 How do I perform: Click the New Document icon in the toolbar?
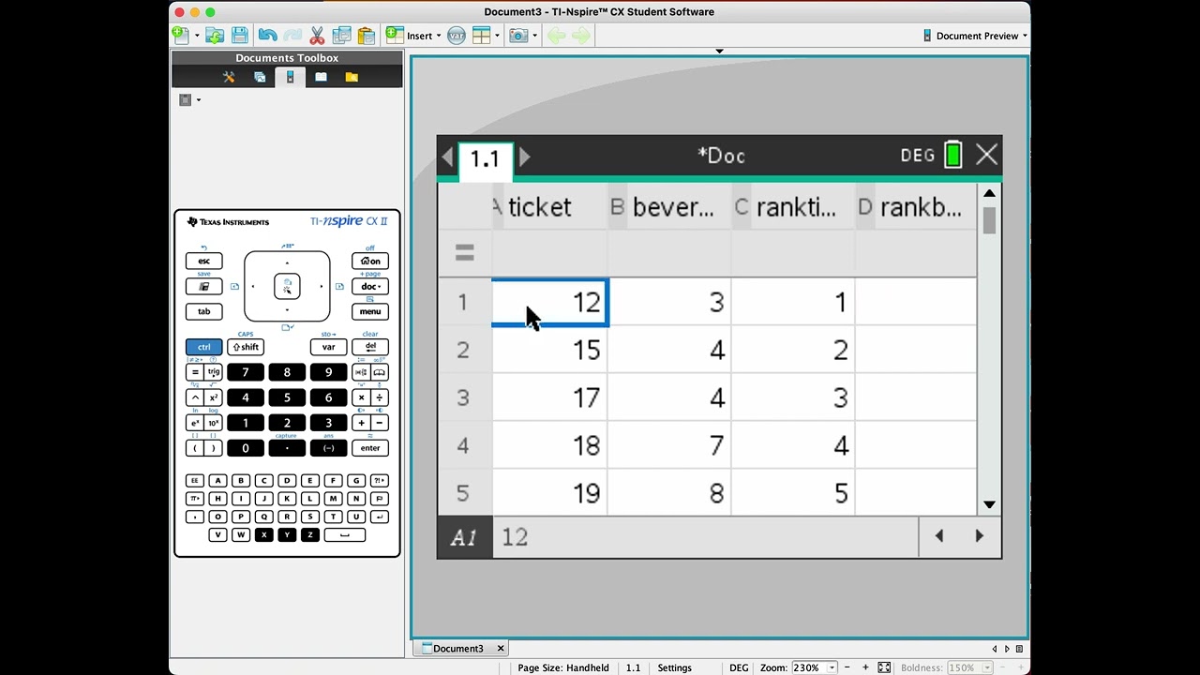[x=181, y=36]
